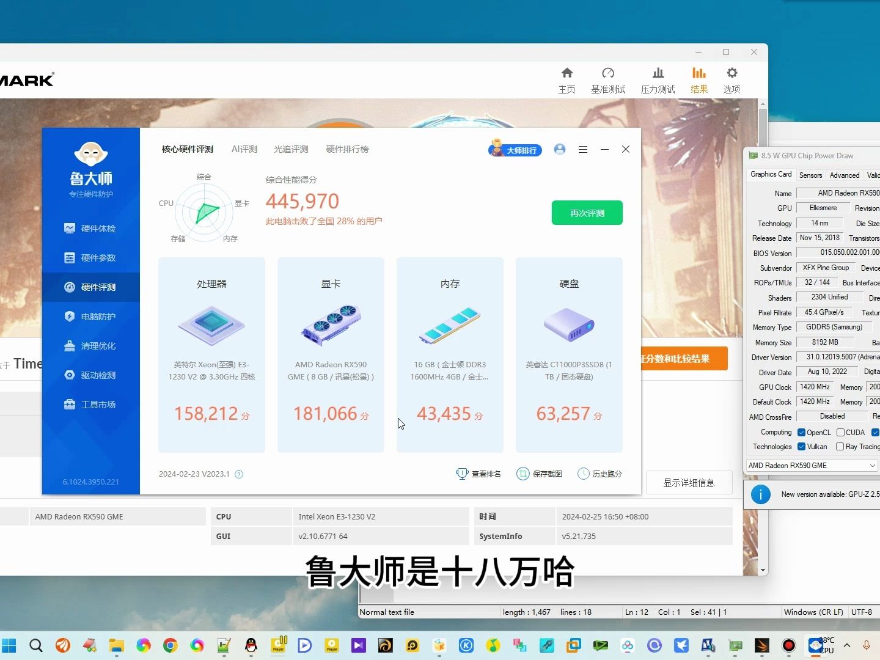Open Windows Start menu
Screen dimensions: 880x660
point(9,645)
